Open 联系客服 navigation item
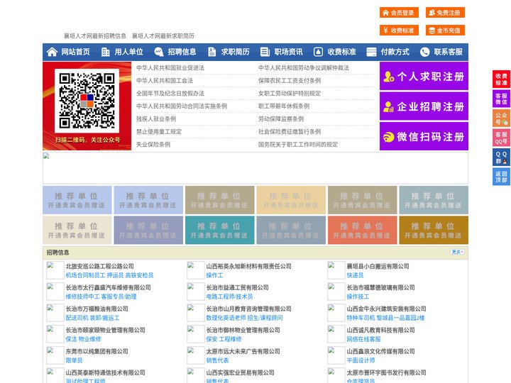This screenshot has width=511, height=383. tap(448, 52)
